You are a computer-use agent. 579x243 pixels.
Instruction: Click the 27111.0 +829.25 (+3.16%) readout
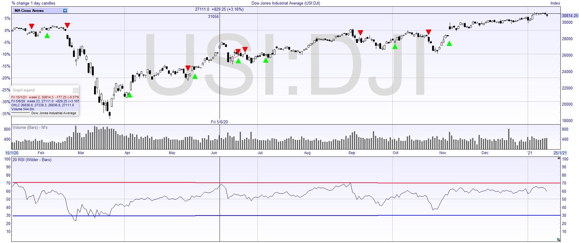pos(219,9)
